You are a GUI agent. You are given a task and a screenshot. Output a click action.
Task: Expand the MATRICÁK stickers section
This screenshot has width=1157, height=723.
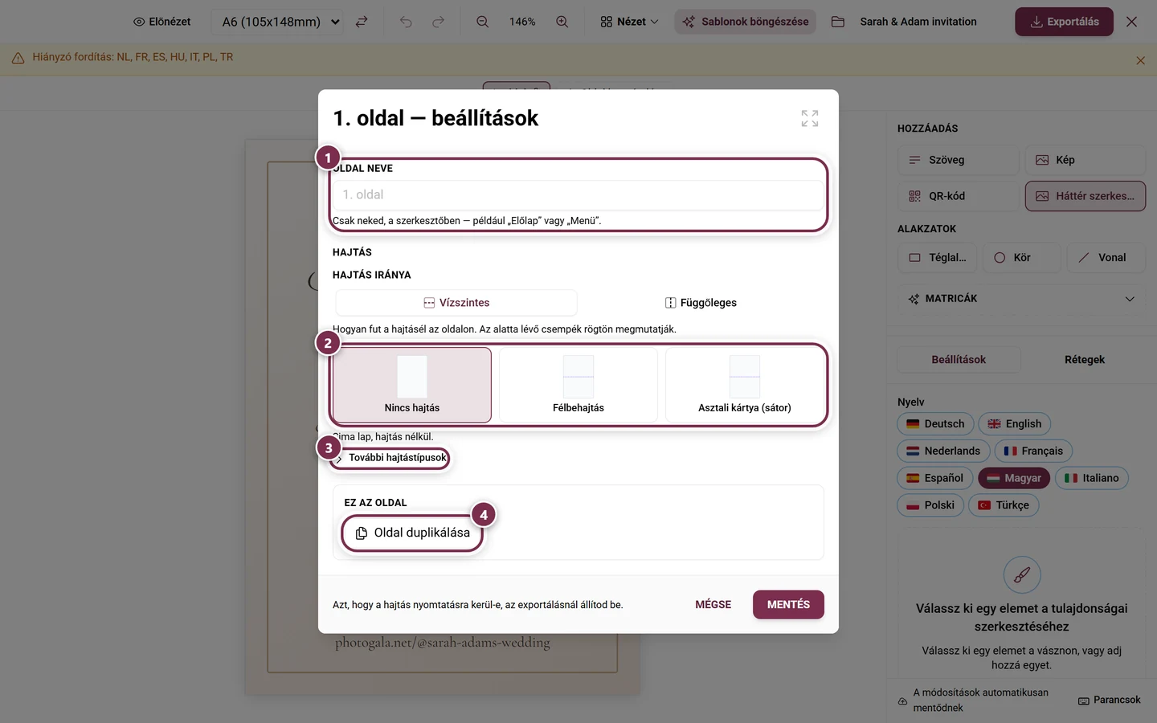coord(1021,299)
